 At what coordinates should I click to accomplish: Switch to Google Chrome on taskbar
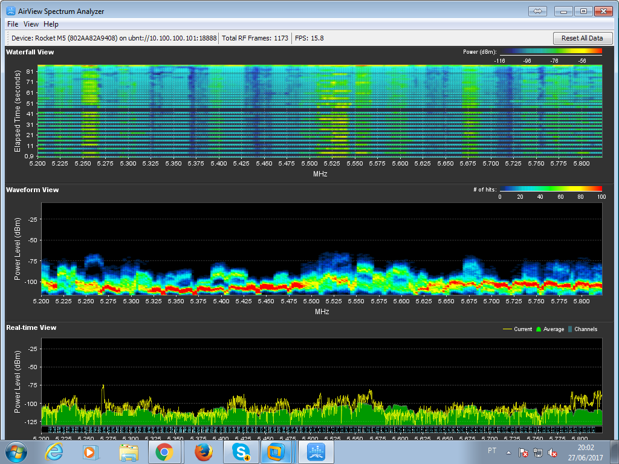[x=164, y=452]
